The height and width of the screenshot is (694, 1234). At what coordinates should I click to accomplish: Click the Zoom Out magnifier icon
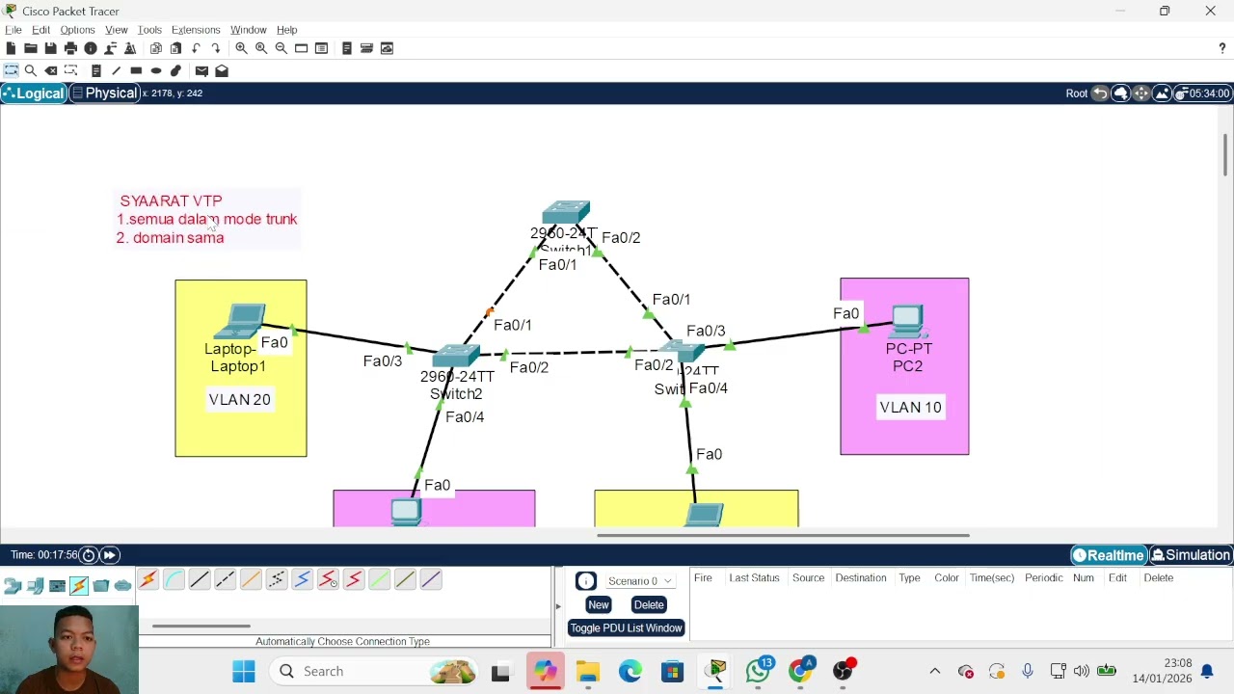tap(281, 48)
